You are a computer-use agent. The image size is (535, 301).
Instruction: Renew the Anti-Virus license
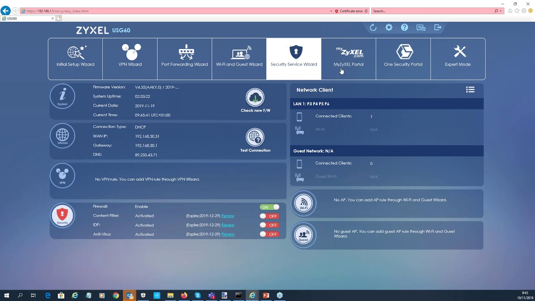pos(228,234)
